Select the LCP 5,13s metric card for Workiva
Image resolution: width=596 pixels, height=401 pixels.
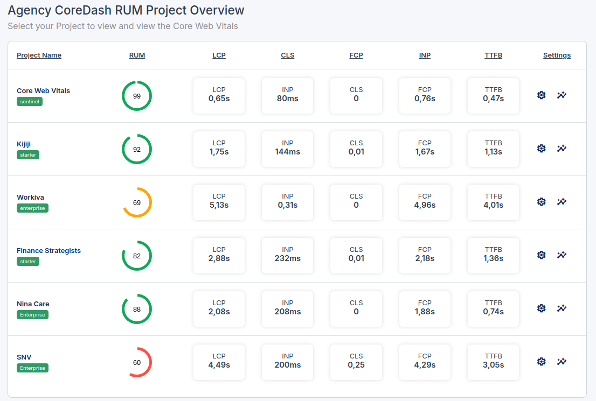coord(219,202)
